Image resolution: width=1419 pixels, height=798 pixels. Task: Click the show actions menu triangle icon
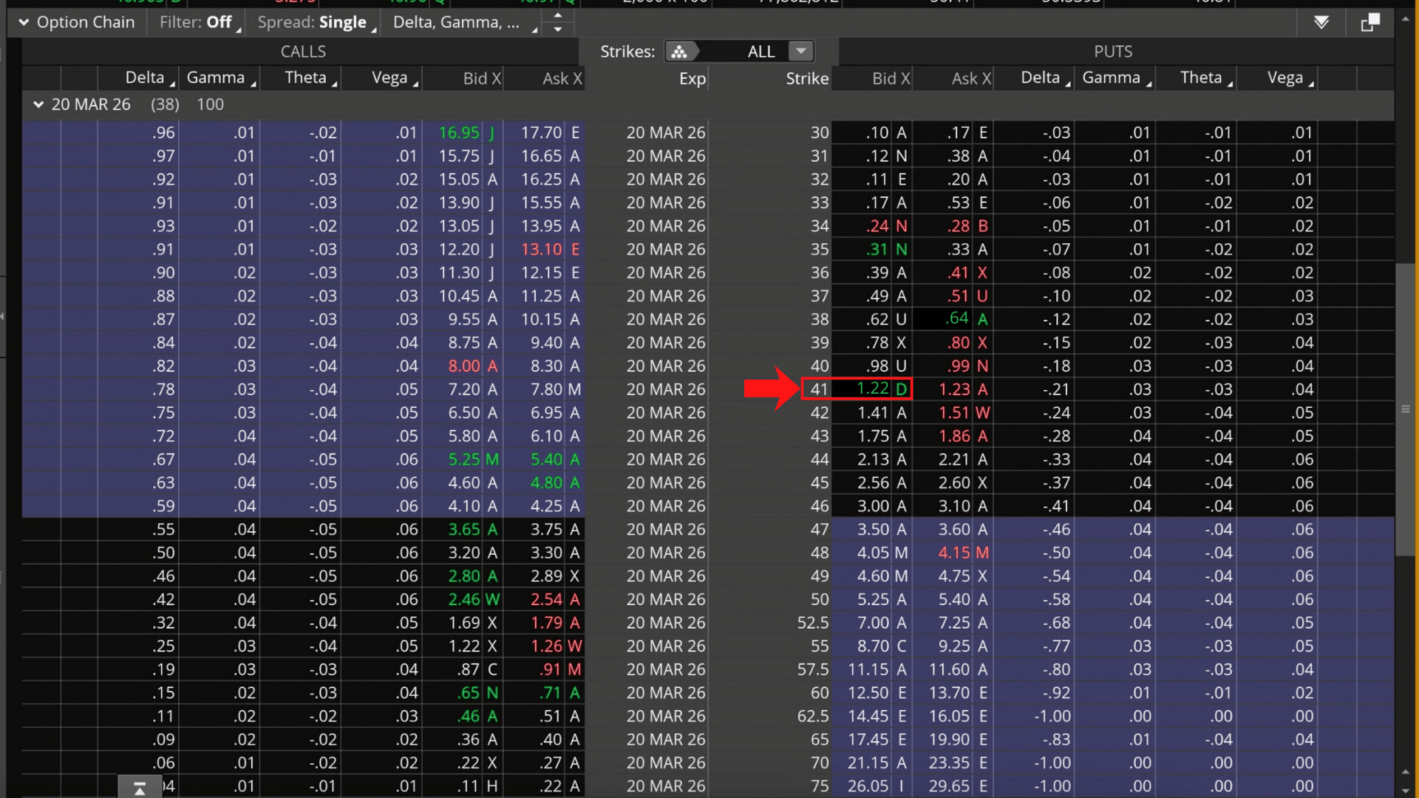(1321, 22)
